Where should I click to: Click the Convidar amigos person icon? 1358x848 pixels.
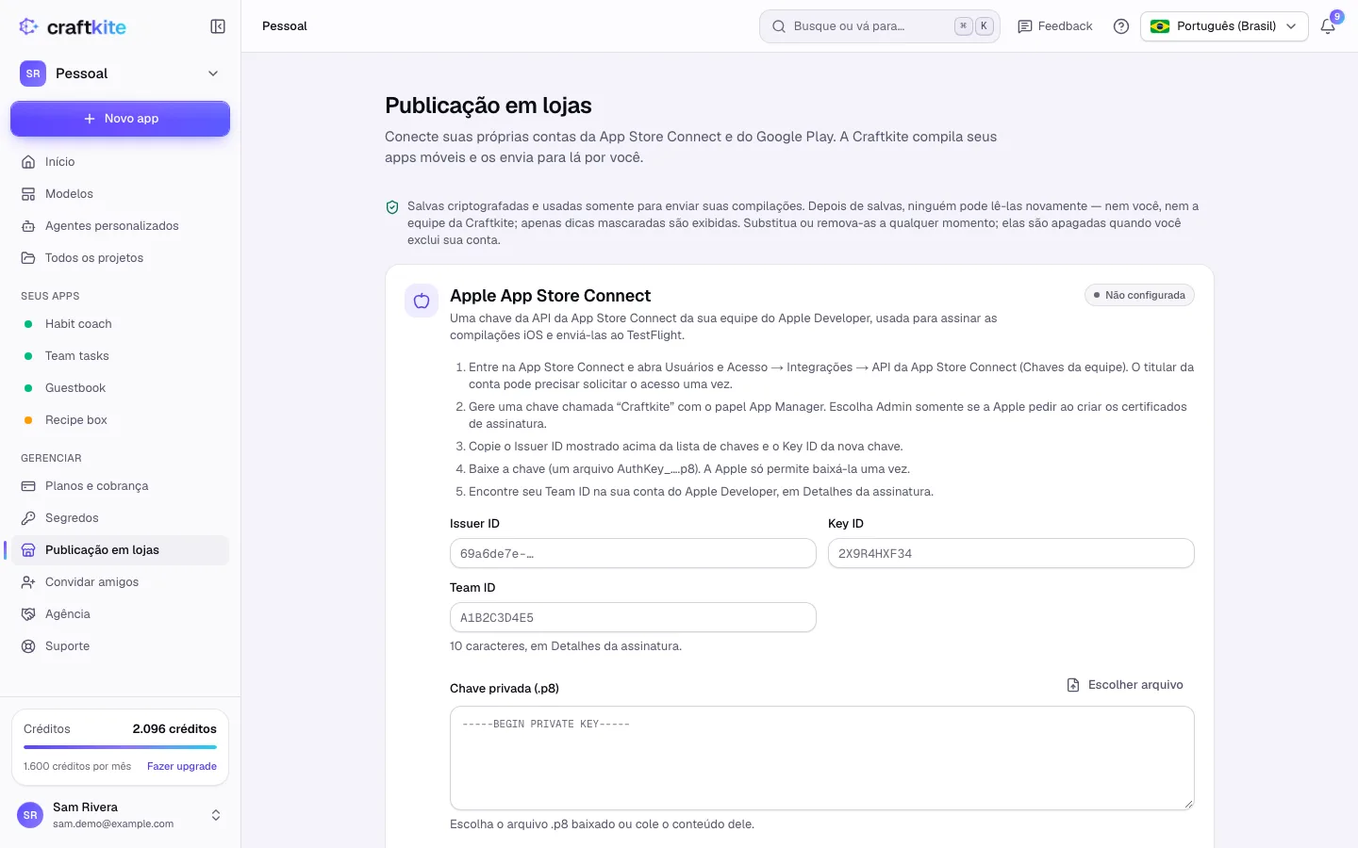click(x=28, y=582)
